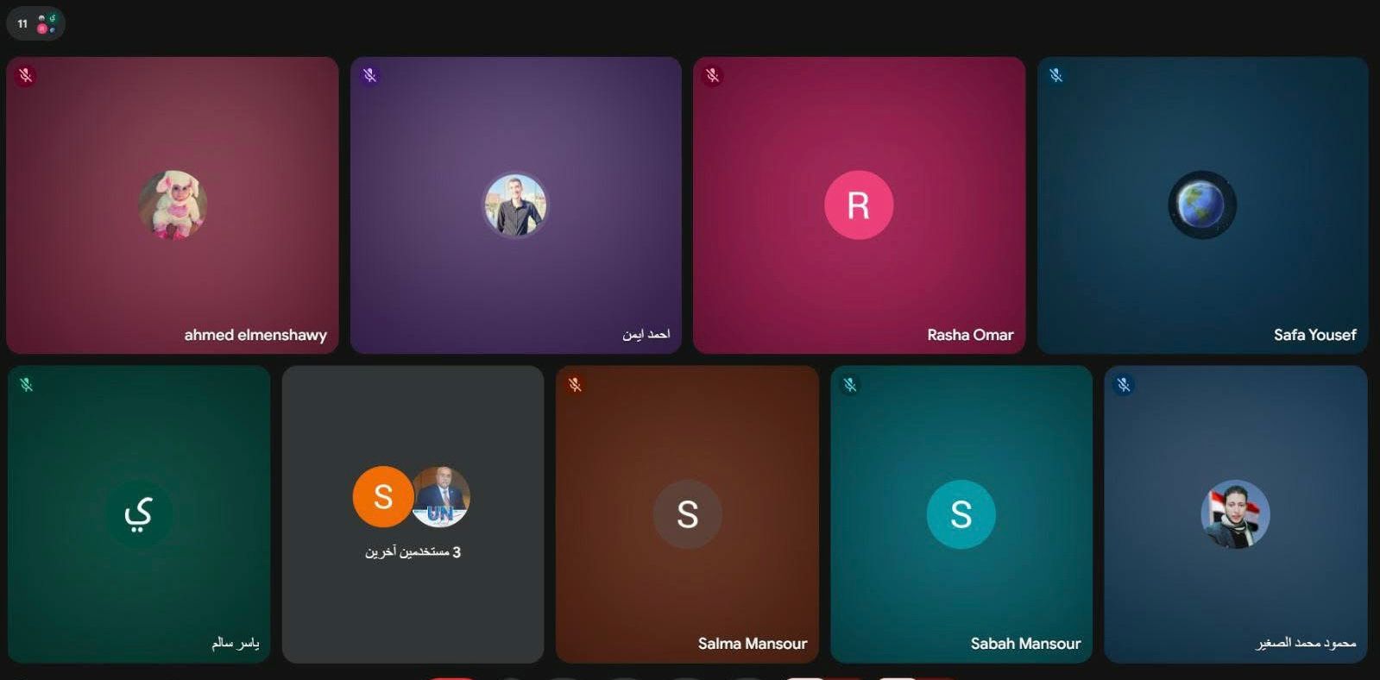Image resolution: width=1380 pixels, height=680 pixels.
Task: Click the محمود محمد الصغير profile photo
Action: click(x=1235, y=514)
